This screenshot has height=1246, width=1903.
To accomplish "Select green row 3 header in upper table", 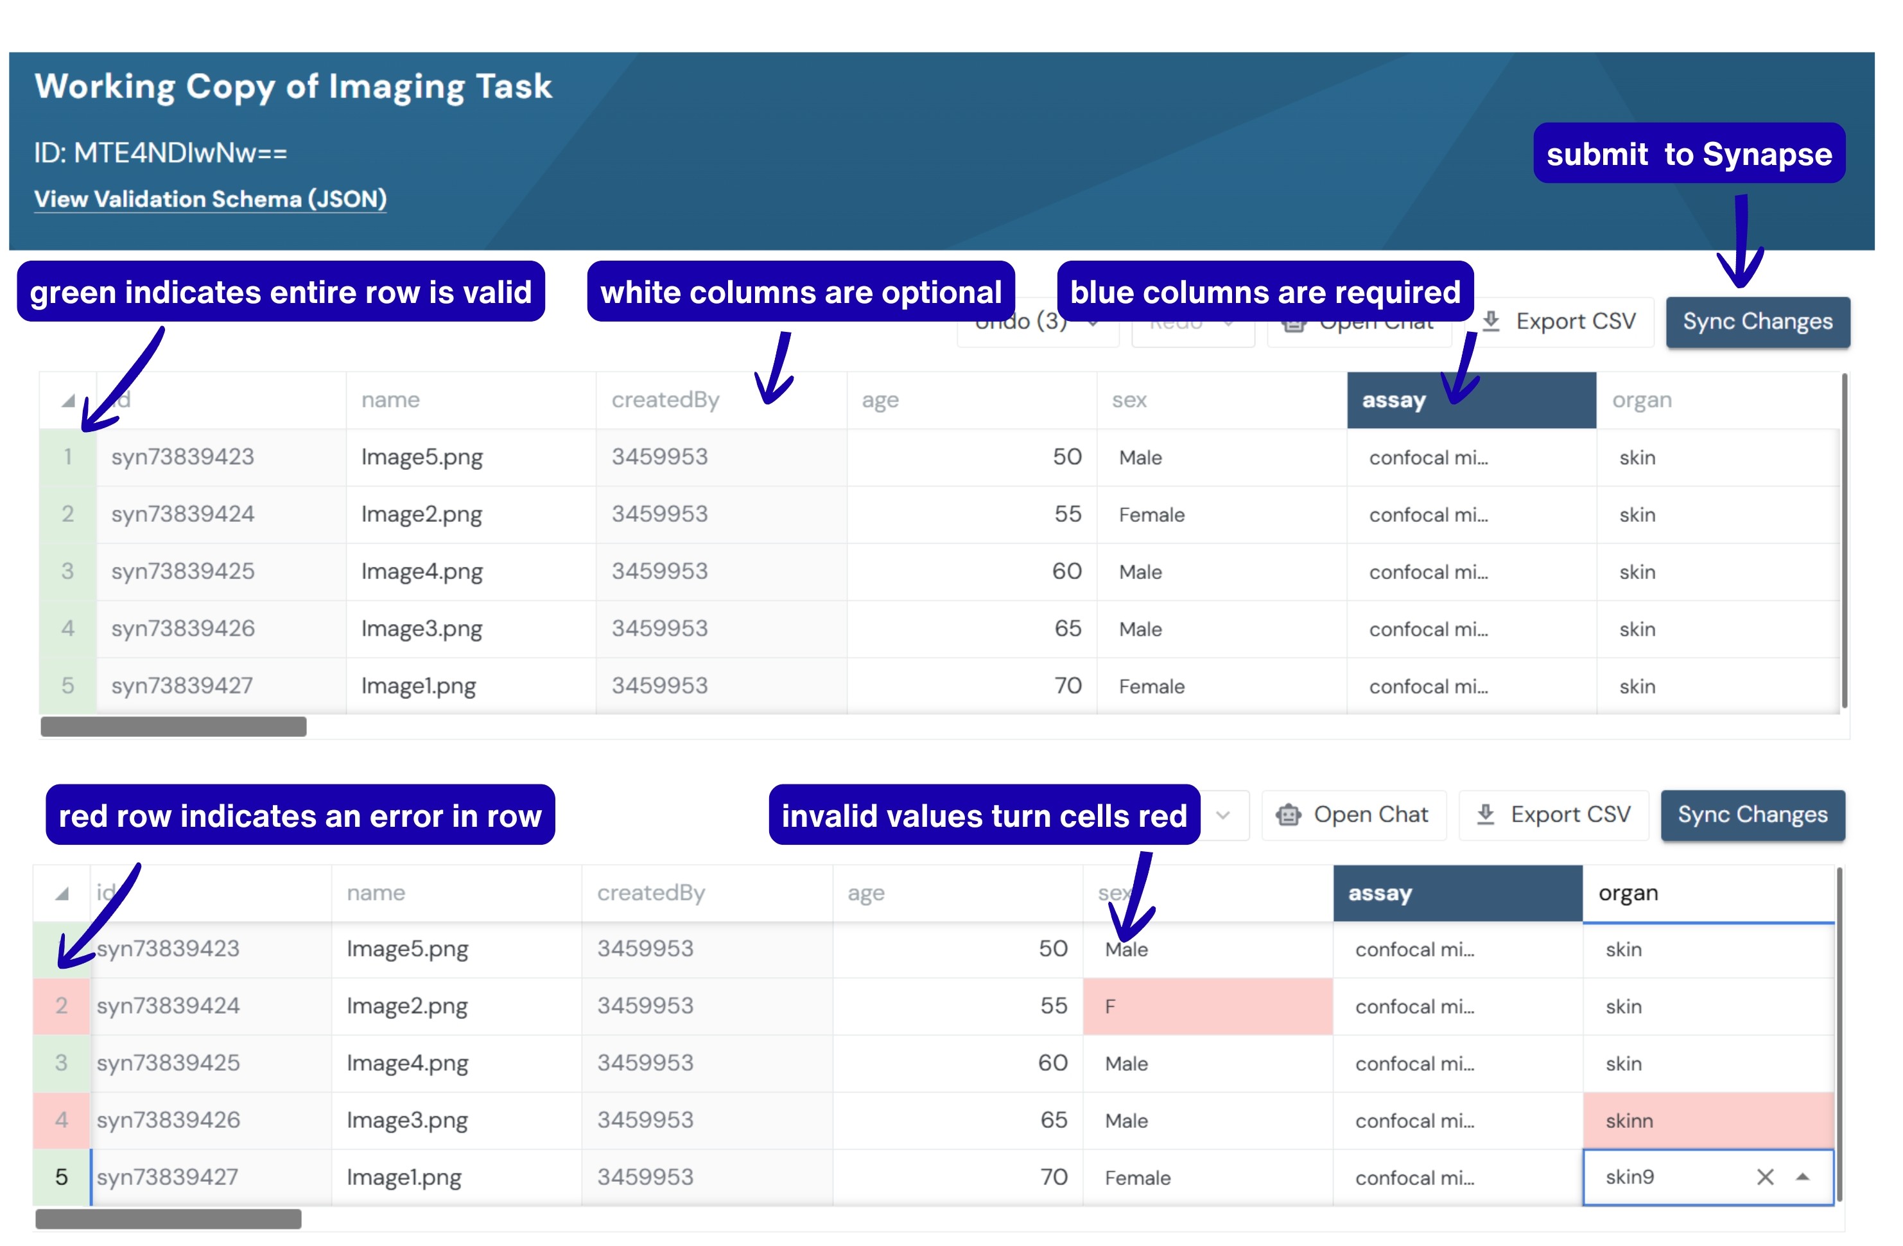I will pyautogui.click(x=68, y=571).
